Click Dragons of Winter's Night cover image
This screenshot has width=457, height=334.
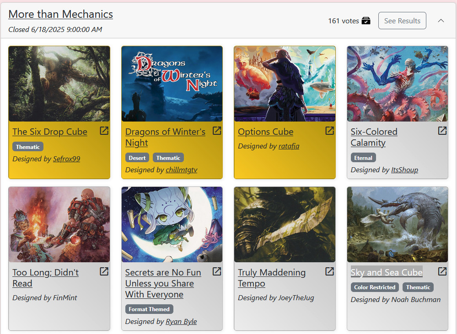click(x=172, y=84)
